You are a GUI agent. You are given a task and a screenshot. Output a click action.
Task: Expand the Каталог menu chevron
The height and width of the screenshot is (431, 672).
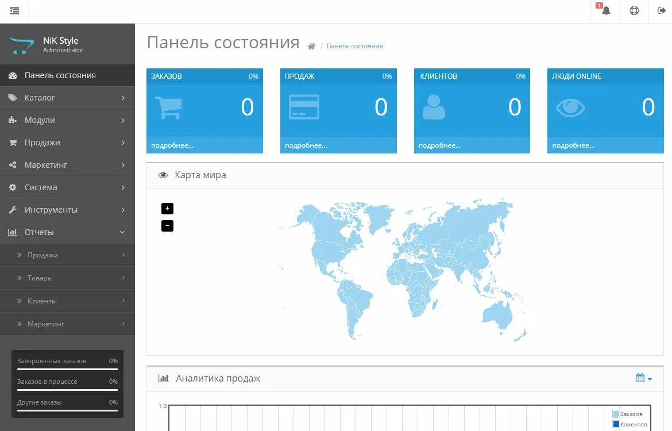click(x=123, y=98)
